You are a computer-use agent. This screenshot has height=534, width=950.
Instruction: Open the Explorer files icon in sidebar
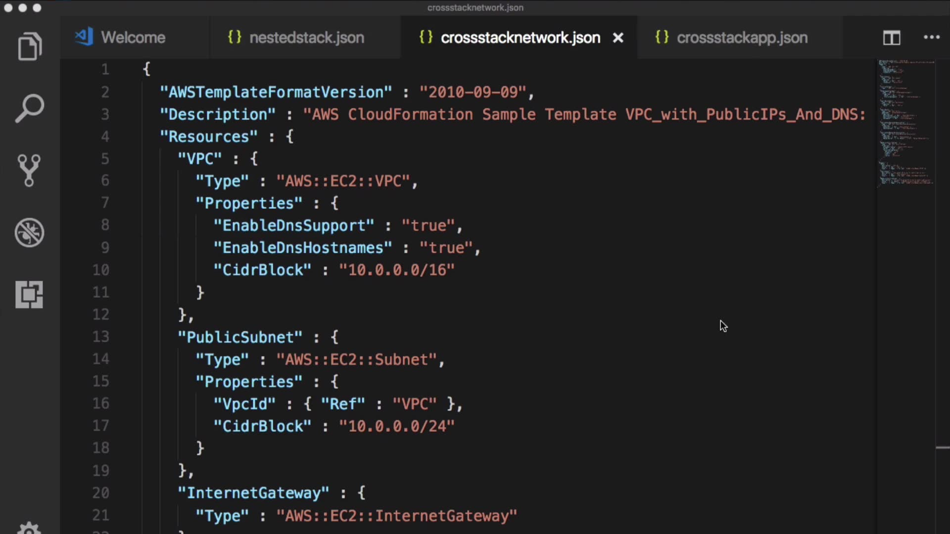pyautogui.click(x=30, y=47)
